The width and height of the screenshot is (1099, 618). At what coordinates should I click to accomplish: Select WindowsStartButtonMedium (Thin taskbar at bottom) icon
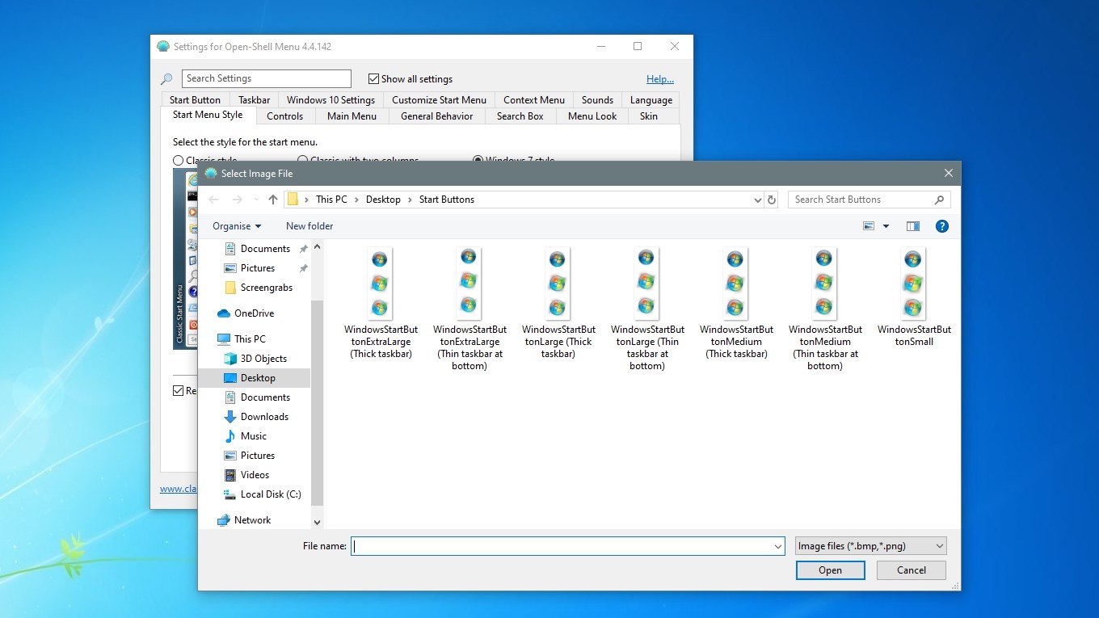tap(824, 284)
